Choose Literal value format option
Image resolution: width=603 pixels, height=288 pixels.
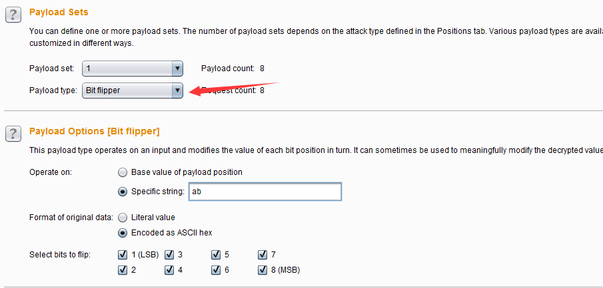123,217
